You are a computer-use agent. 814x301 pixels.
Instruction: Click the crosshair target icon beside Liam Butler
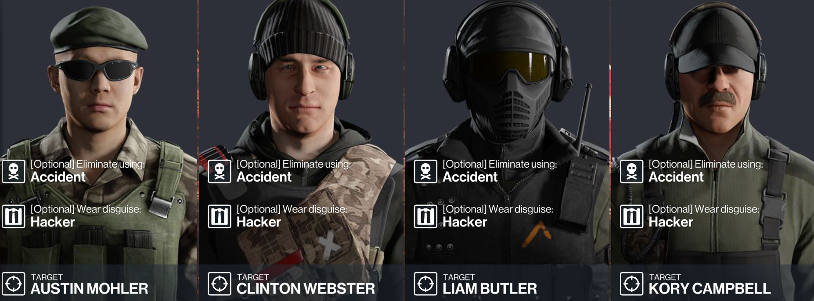pos(425,284)
